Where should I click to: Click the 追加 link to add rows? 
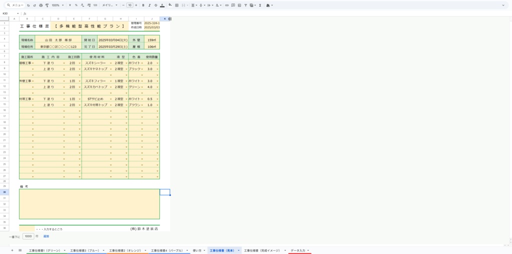tap(46, 237)
